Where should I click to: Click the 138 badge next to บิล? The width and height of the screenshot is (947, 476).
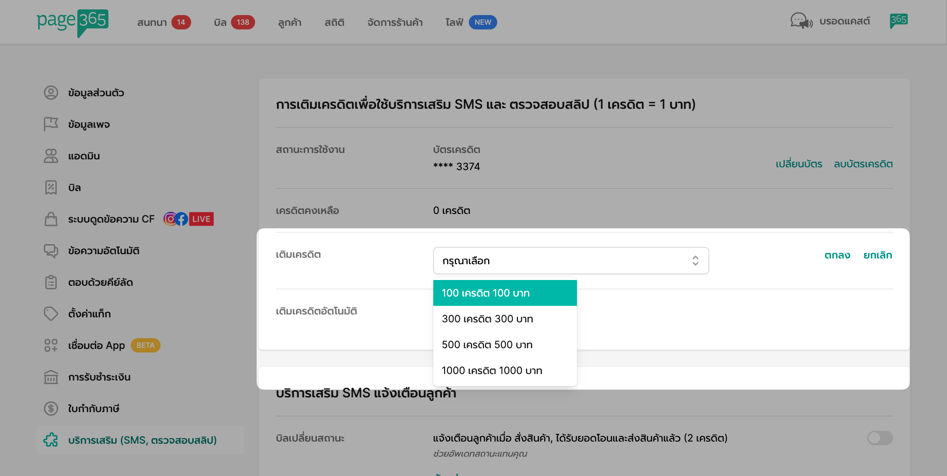pos(243,22)
